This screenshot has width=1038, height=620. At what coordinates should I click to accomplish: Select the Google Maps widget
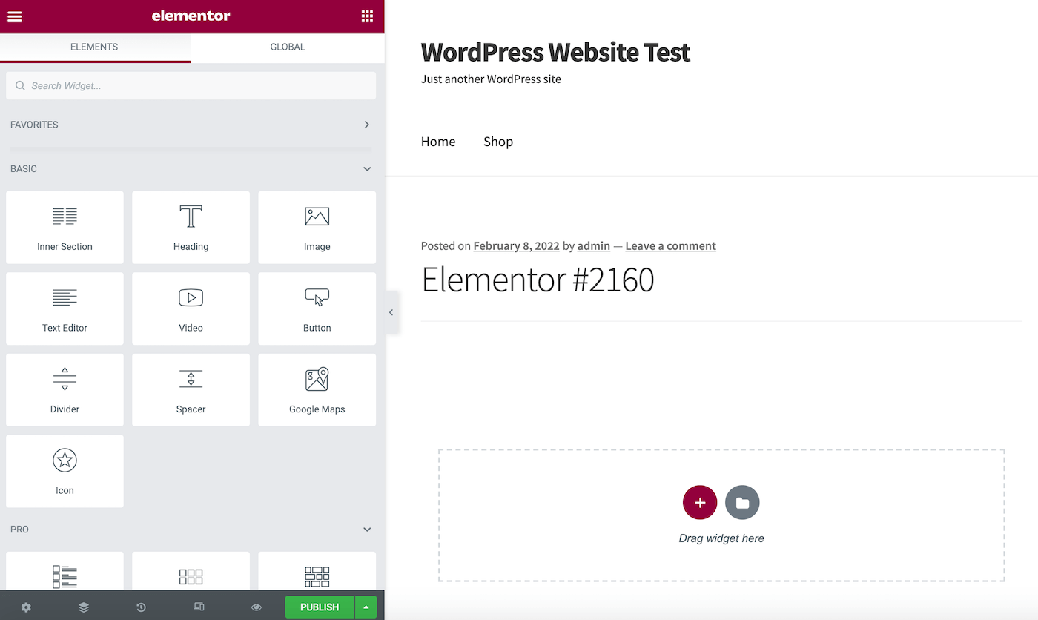coord(317,389)
